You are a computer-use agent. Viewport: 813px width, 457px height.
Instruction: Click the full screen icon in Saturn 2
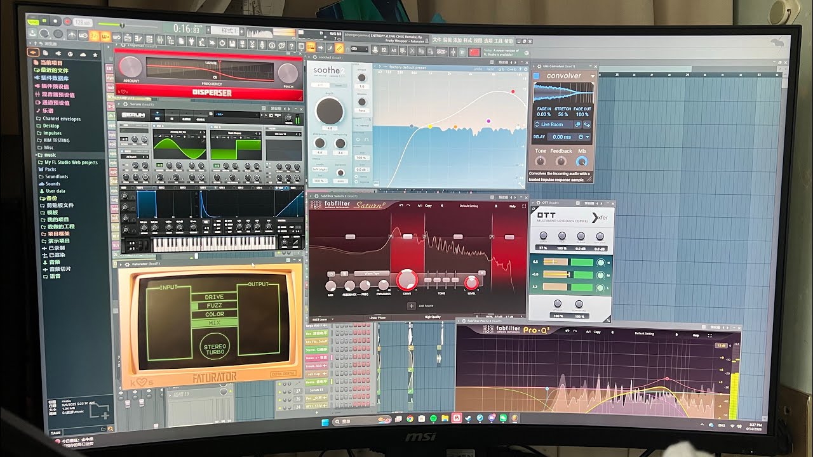tap(524, 206)
